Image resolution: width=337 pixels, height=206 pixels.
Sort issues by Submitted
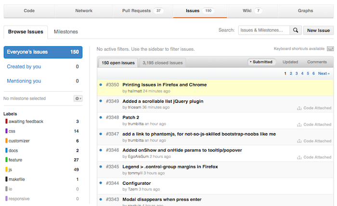click(x=261, y=62)
